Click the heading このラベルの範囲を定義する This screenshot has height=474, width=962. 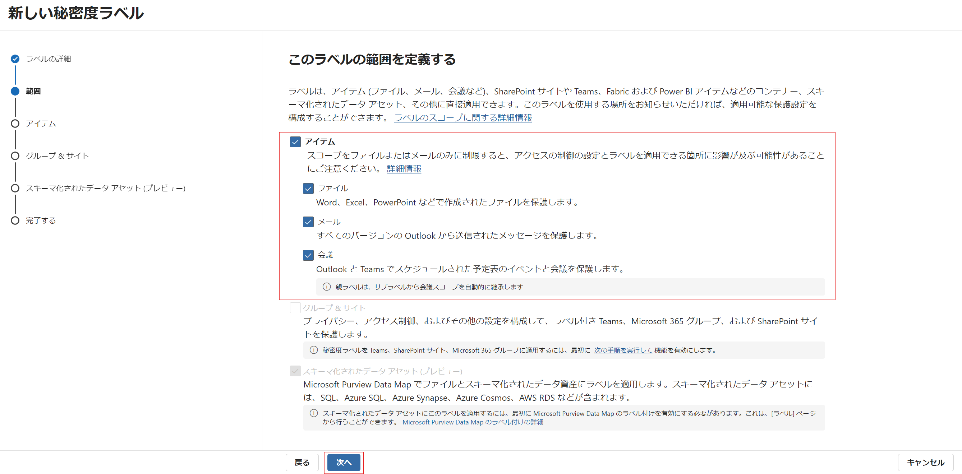[x=372, y=59]
